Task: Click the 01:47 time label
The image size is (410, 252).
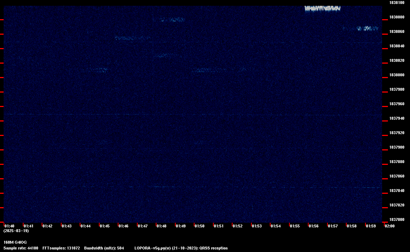Action: 142,226
